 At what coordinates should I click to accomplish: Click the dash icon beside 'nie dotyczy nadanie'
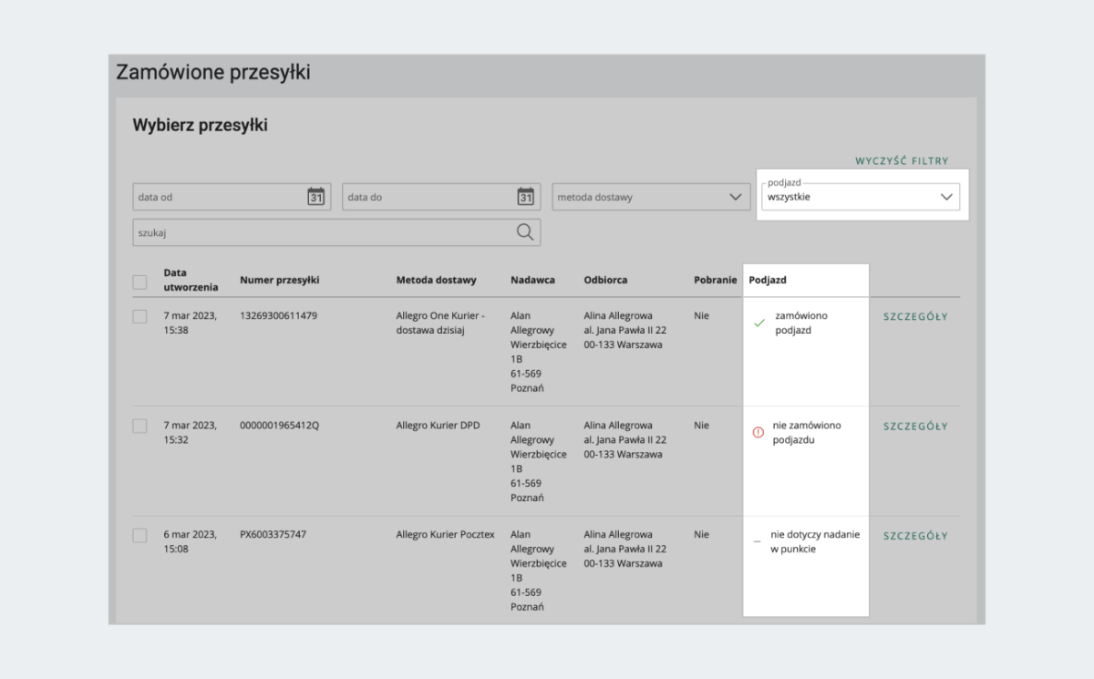(757, 542)
